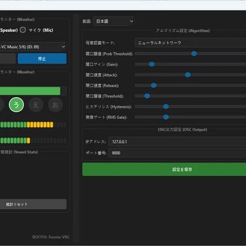The height and width of the screenshot is (246, 246).
Task: Click the blue 停止 stop button
Action: pyautogui.click(x=42, y=59)
